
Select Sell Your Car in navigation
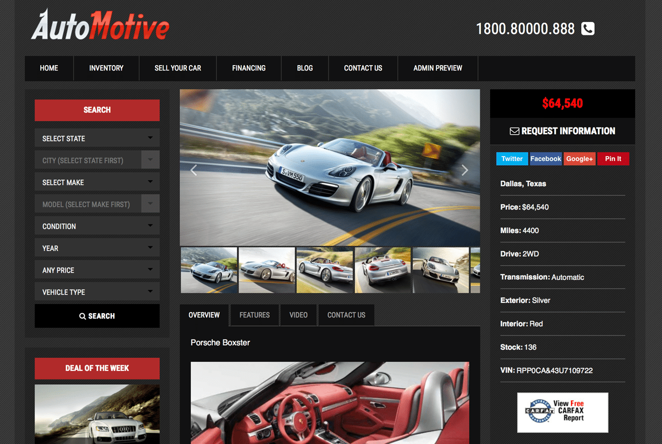[x=178, y=68]
